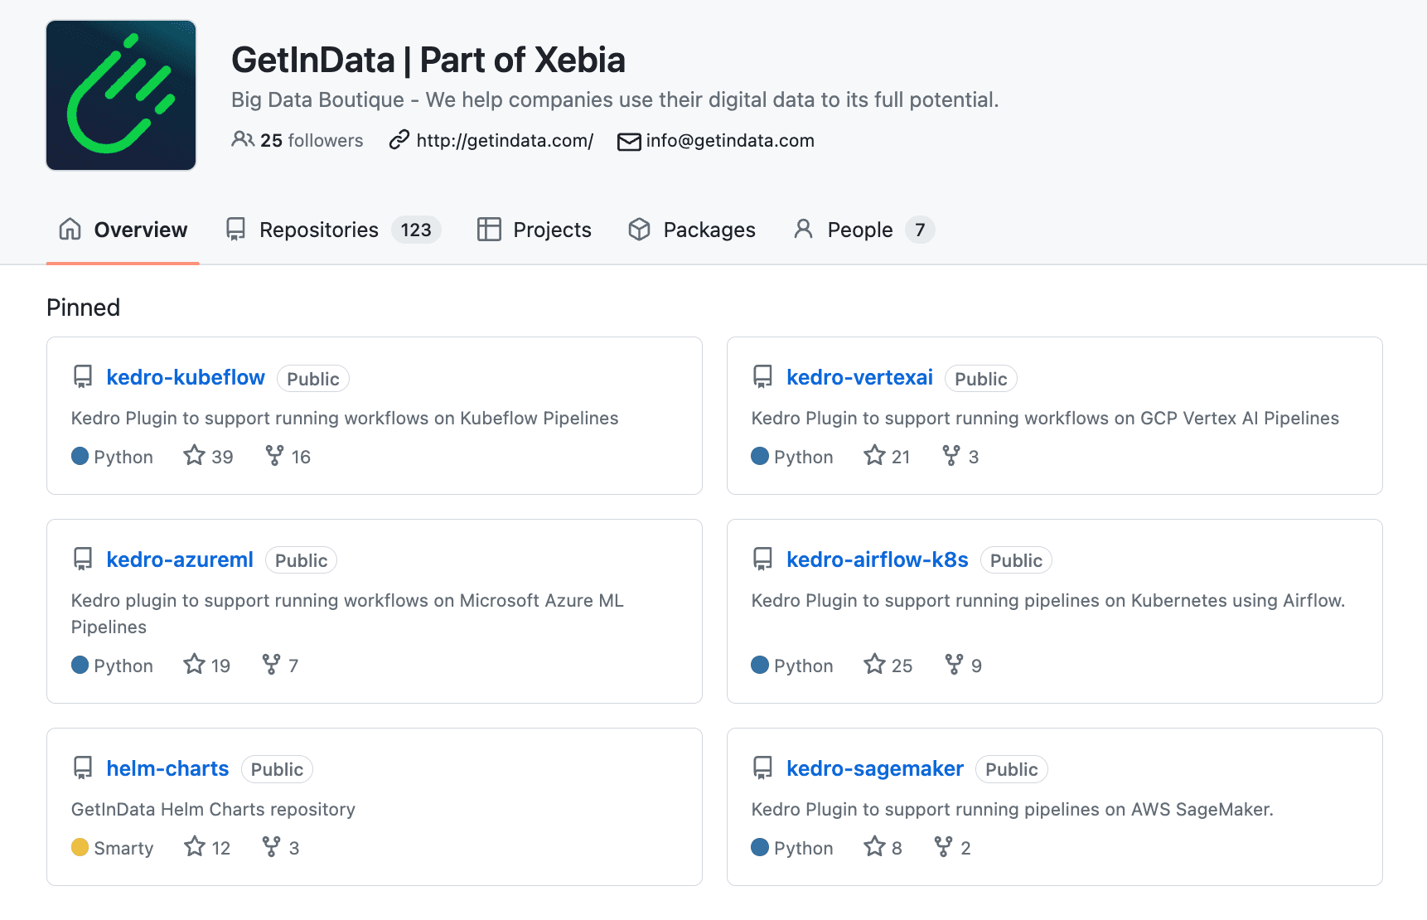Viewport: 1427px width, 920px height.
Task: Click the GetInData organization avatar
Action: [x=120, y=95]
